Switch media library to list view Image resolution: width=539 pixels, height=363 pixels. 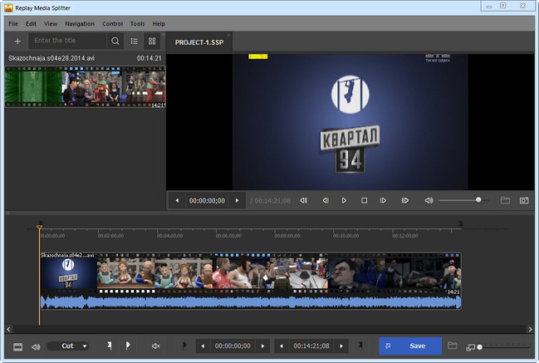click(x=134, y=42)
